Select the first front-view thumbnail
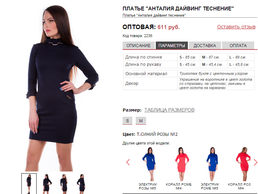 29,184
